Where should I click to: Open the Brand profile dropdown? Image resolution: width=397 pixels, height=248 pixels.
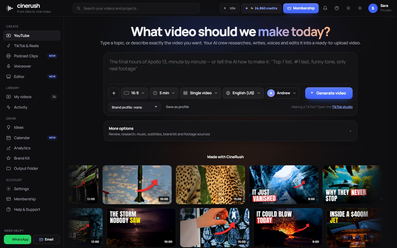click(135, 107)
